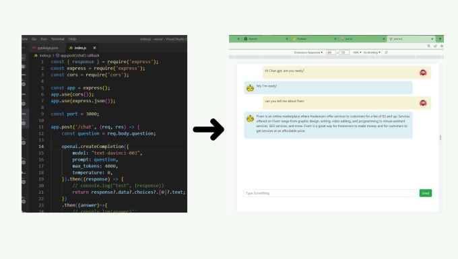Click the robot avatar beside the Fiverr answer
Screen dimensions: 458x259
pos(250,118)
